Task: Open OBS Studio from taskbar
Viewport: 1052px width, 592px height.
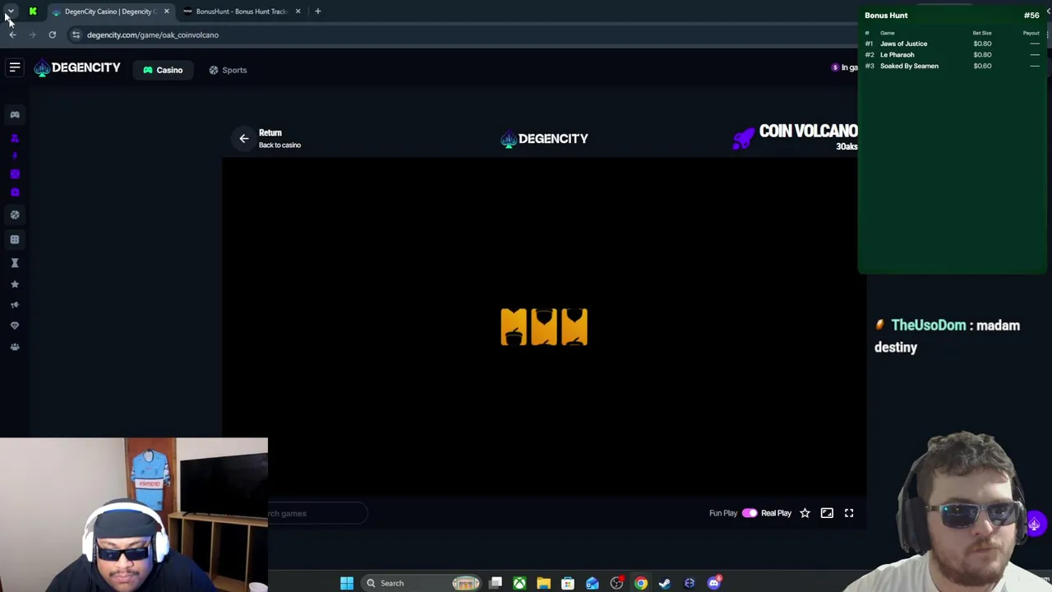Action: click(x=616, y=583)
